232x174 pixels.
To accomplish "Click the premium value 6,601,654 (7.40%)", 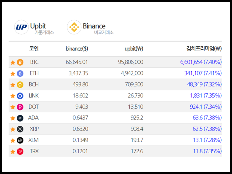I will coord(201,62).
